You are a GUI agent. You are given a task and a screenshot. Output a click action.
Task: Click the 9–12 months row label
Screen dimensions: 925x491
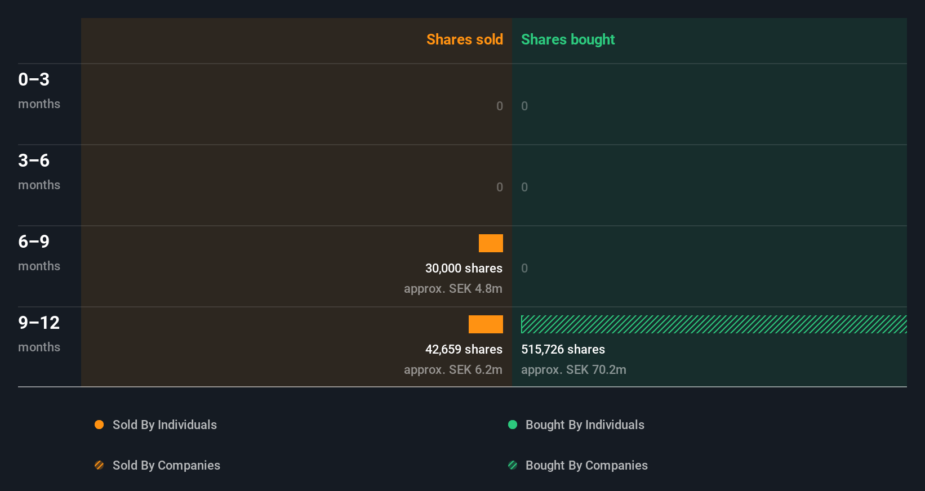click(x=39, y=334)
